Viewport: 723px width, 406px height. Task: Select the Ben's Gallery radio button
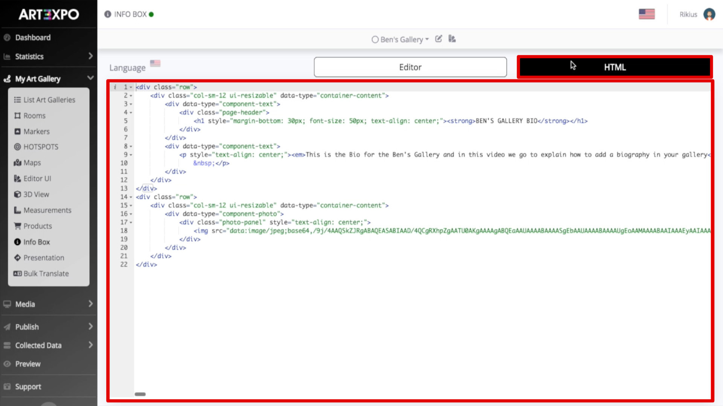tap(375, 39)
